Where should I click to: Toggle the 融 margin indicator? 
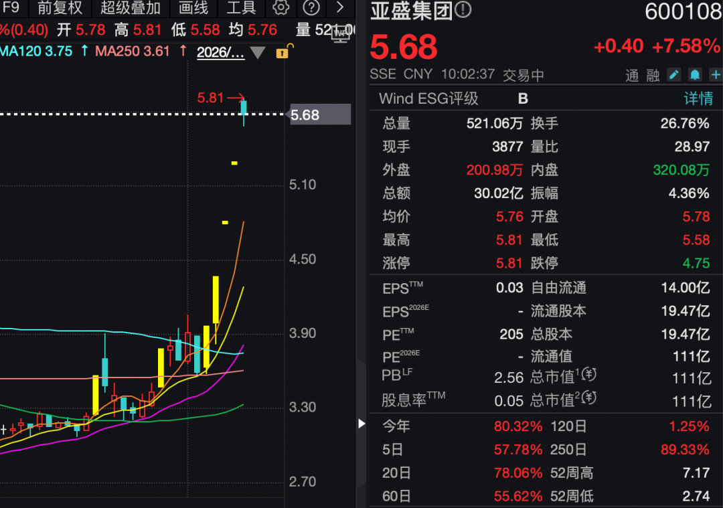tap(653, 76)
